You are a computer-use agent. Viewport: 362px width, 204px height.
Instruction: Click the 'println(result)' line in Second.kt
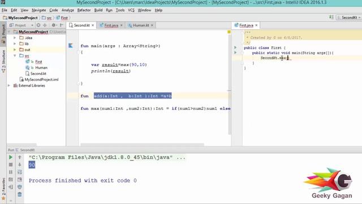pos(111,71)
